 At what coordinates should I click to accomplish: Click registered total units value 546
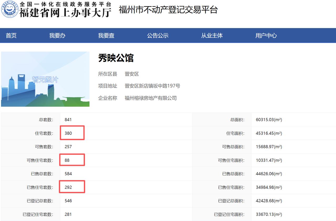[x=68, y=201]
